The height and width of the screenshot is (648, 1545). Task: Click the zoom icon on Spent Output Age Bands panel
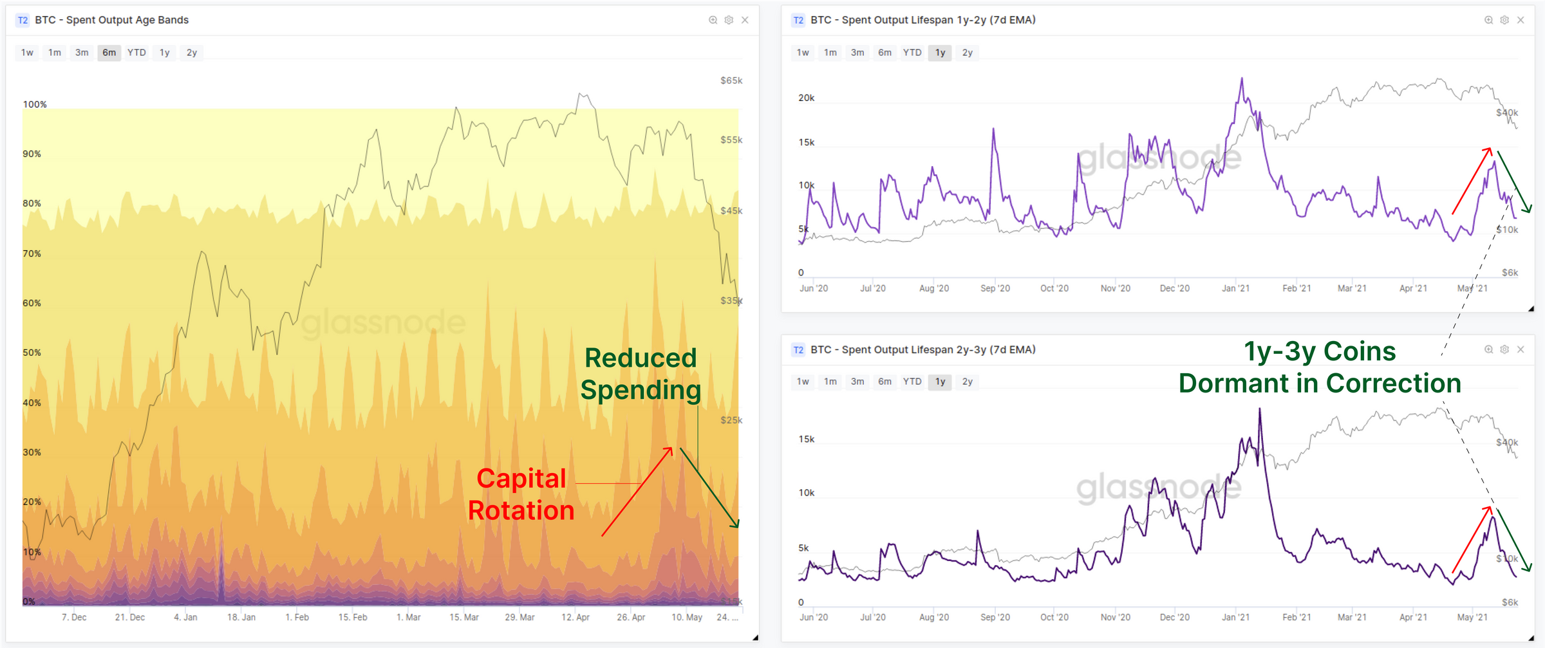[x=713, y=20]
